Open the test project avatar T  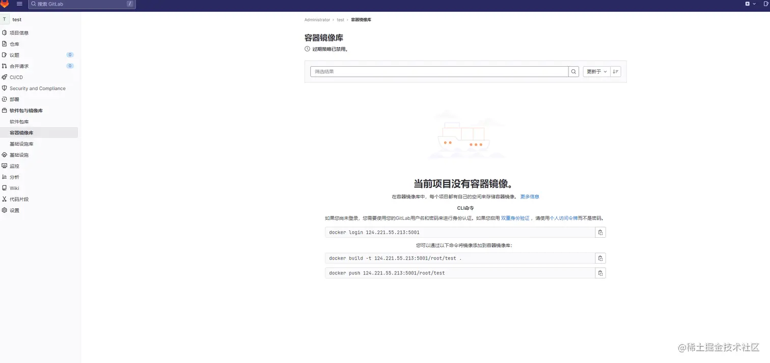(5, 19)
